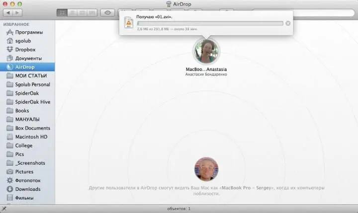
Task: Click the Программы applications icon
Action: coord(10,32)
